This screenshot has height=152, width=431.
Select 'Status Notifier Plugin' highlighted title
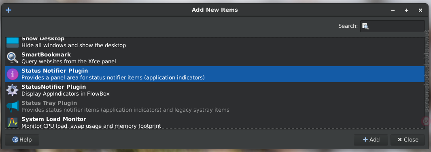tap(55, 71)
